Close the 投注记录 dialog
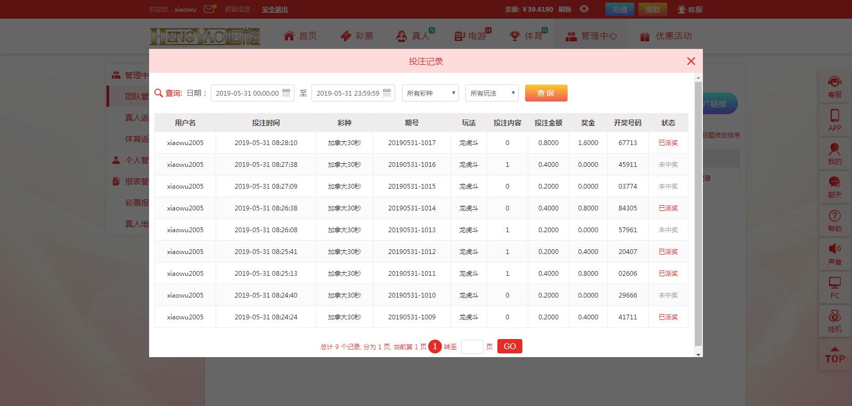 [691, 61]
